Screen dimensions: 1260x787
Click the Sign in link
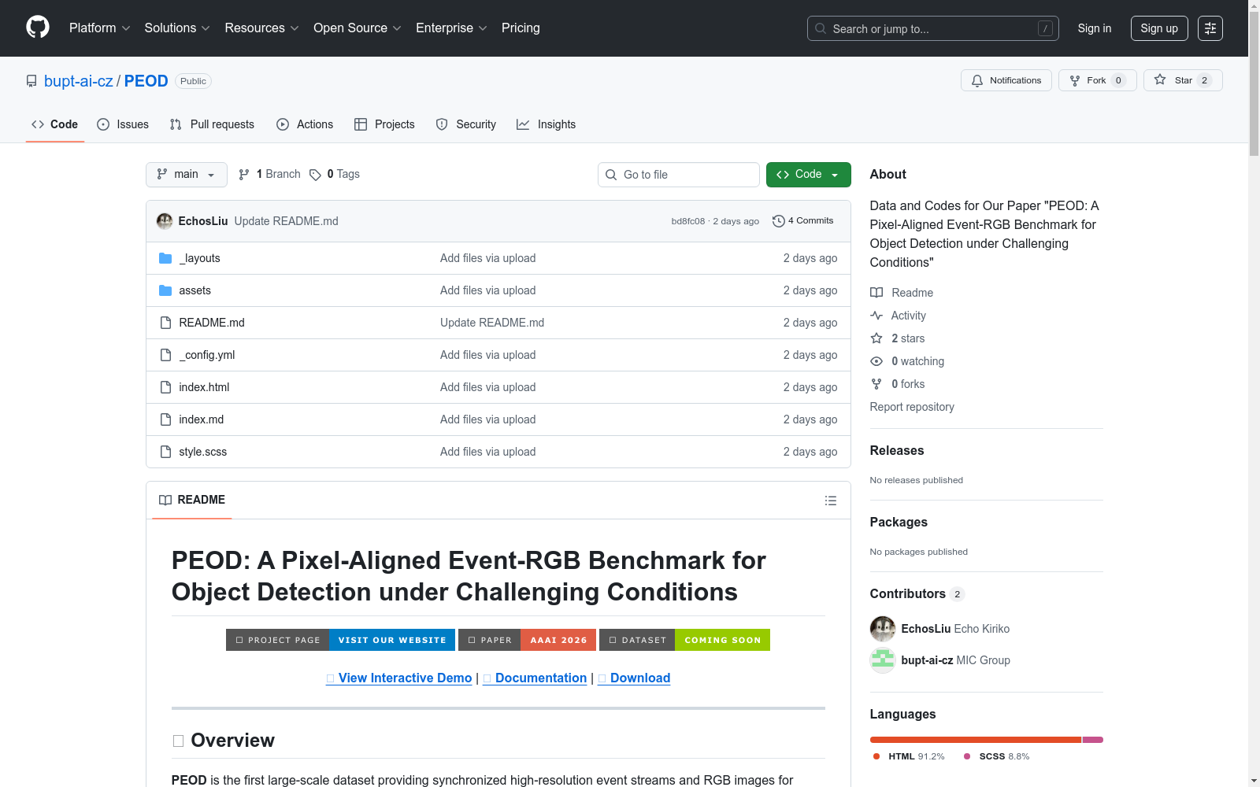click(x=1095, y=28)
